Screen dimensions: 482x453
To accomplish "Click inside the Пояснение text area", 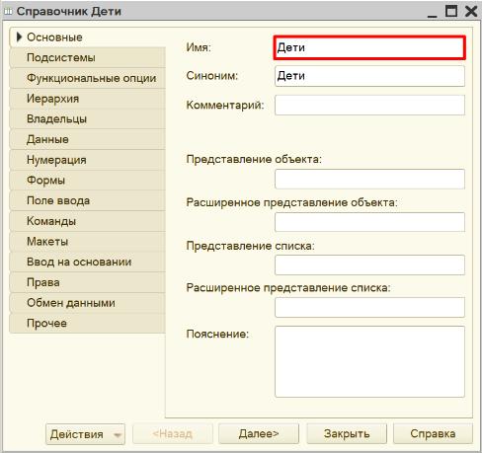I will (x=369, y=361).
